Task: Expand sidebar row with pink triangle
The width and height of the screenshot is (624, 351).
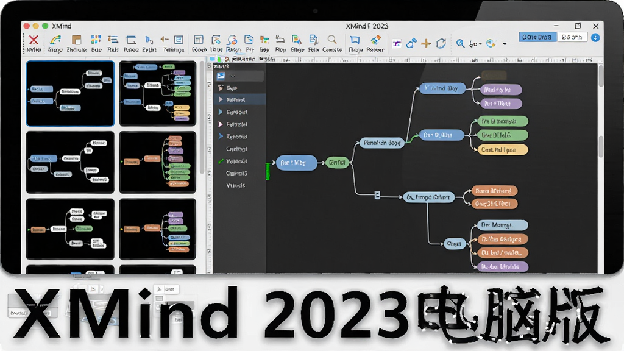Action: pos(221,124)
